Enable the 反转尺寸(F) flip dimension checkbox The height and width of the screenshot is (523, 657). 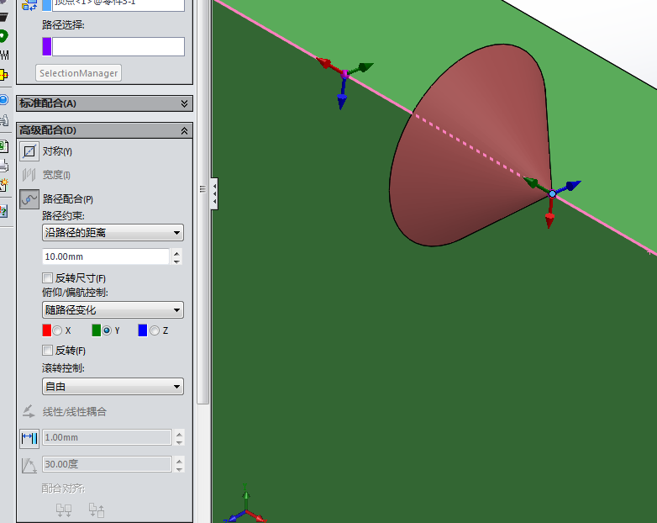pos(47,278)
